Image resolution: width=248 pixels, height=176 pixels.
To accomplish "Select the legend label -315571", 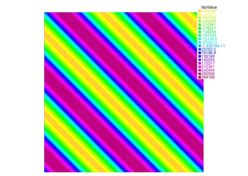I will coord(209,14).
